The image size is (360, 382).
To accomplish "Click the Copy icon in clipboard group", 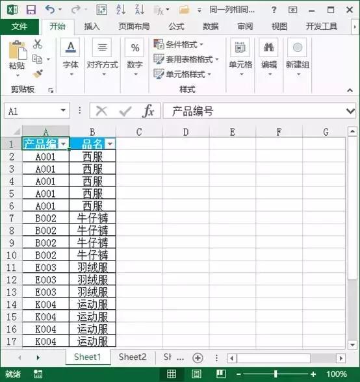I will 37,59.
